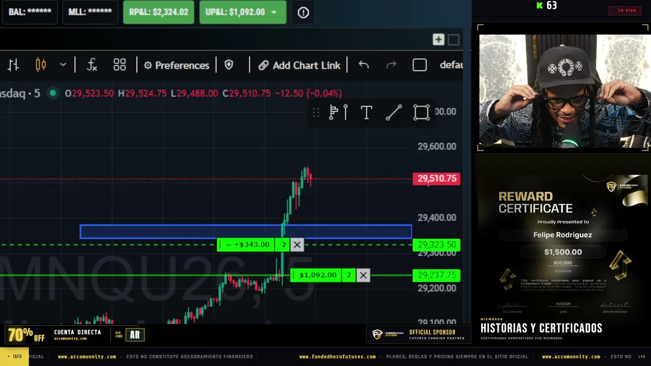Viewport: 651px width, 366px height.
Task: Click Add Chart Link
Action: pos(299,65)
